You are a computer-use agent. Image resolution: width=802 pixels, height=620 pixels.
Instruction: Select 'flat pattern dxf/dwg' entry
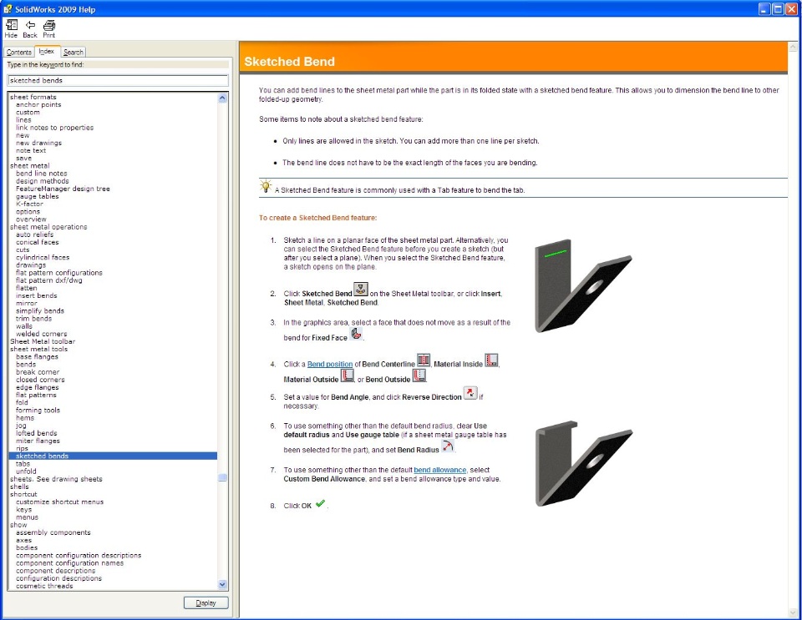(x=49, y=280)
